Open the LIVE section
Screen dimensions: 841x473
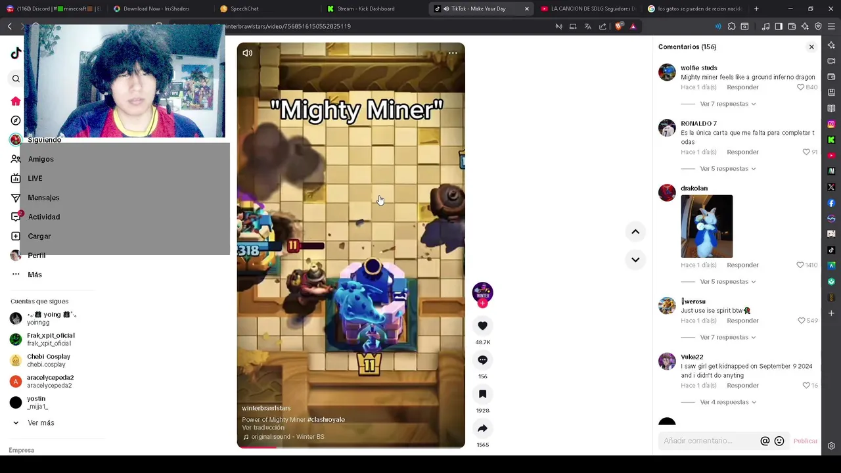click(35, 179)
